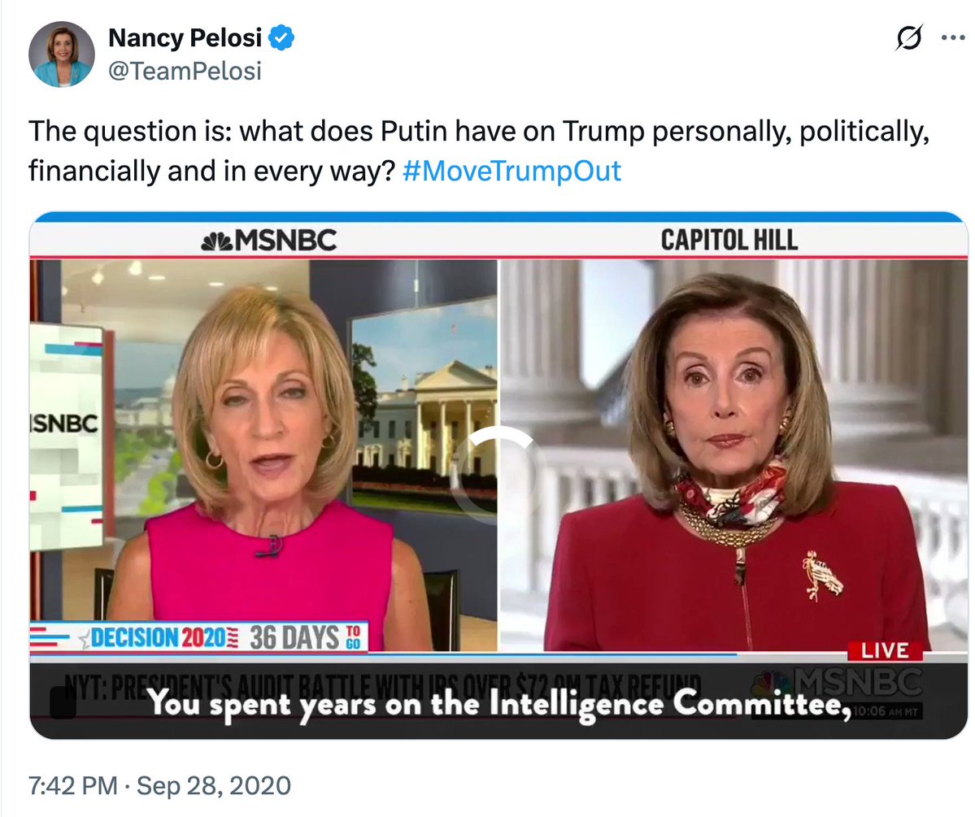Click the blue verified checkmark badge
Image resolution: width=975 pixels, height=817 pixels.
[282, 37]
